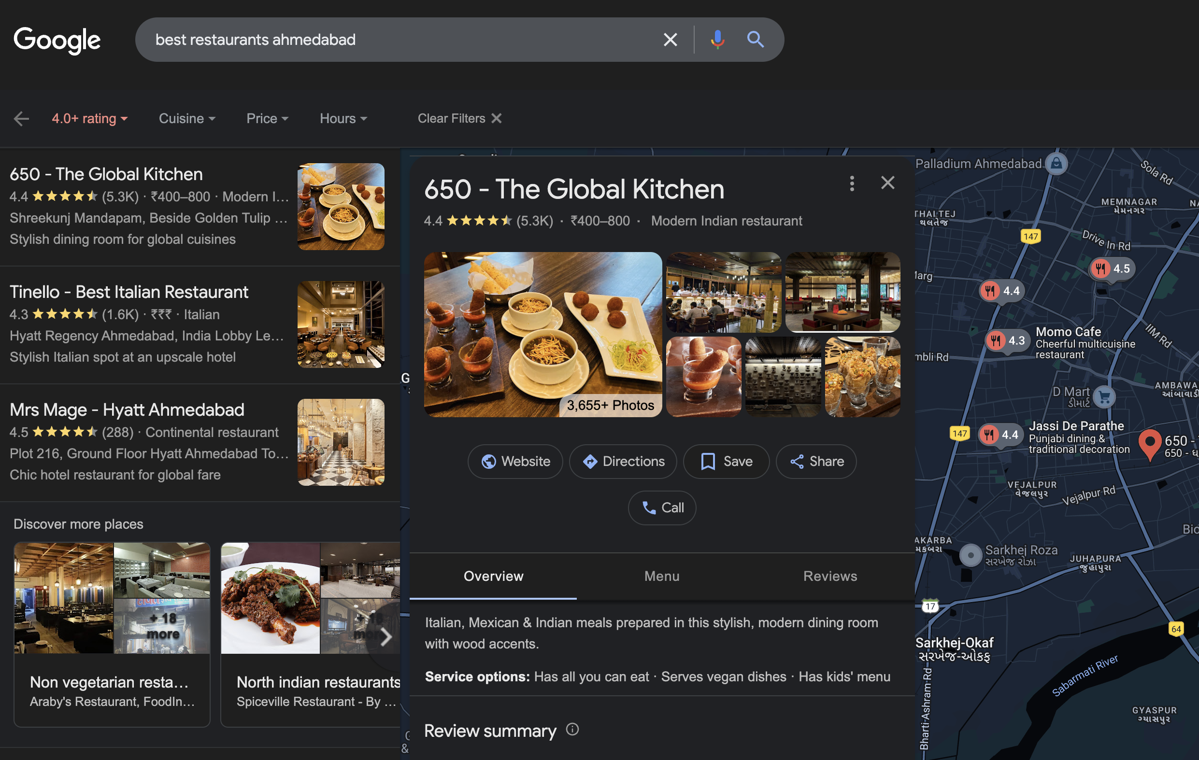The height and width of the screenshot is (760, 1199).
Task: Switch to the Reviews tab
Action: click(830, 577)
